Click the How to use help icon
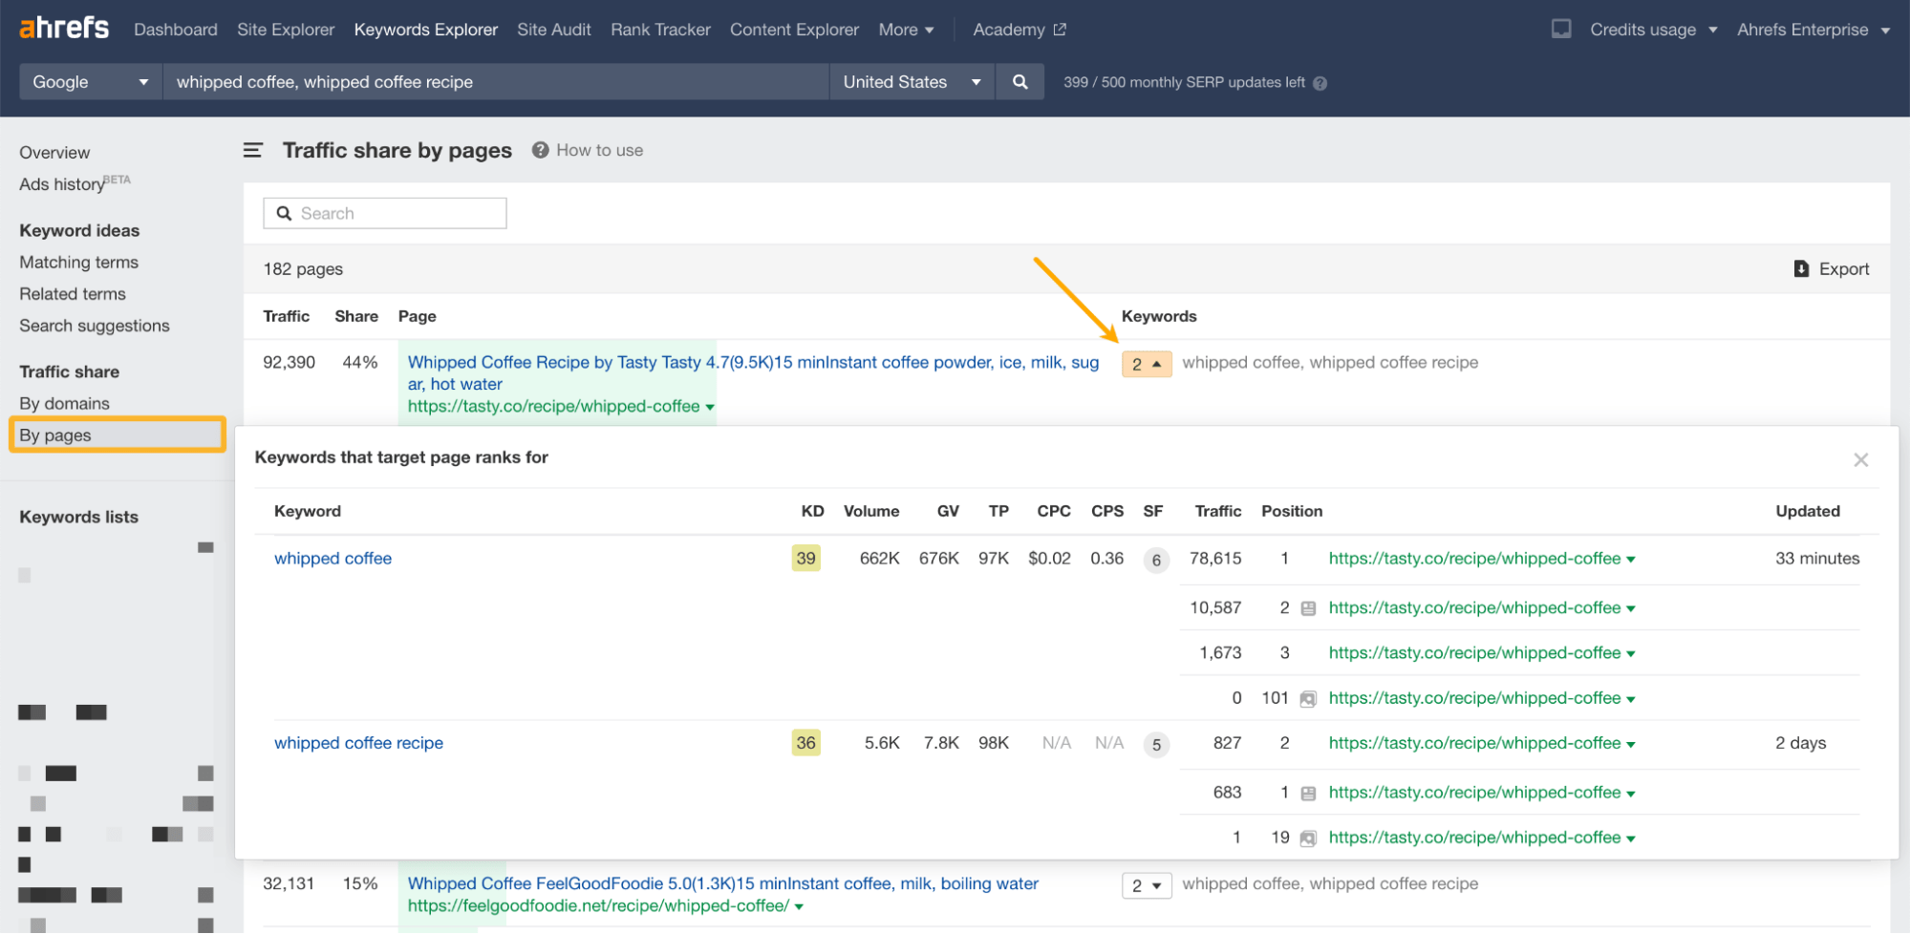Viewport: 1910px width, 934px height. tap(540, 150)
